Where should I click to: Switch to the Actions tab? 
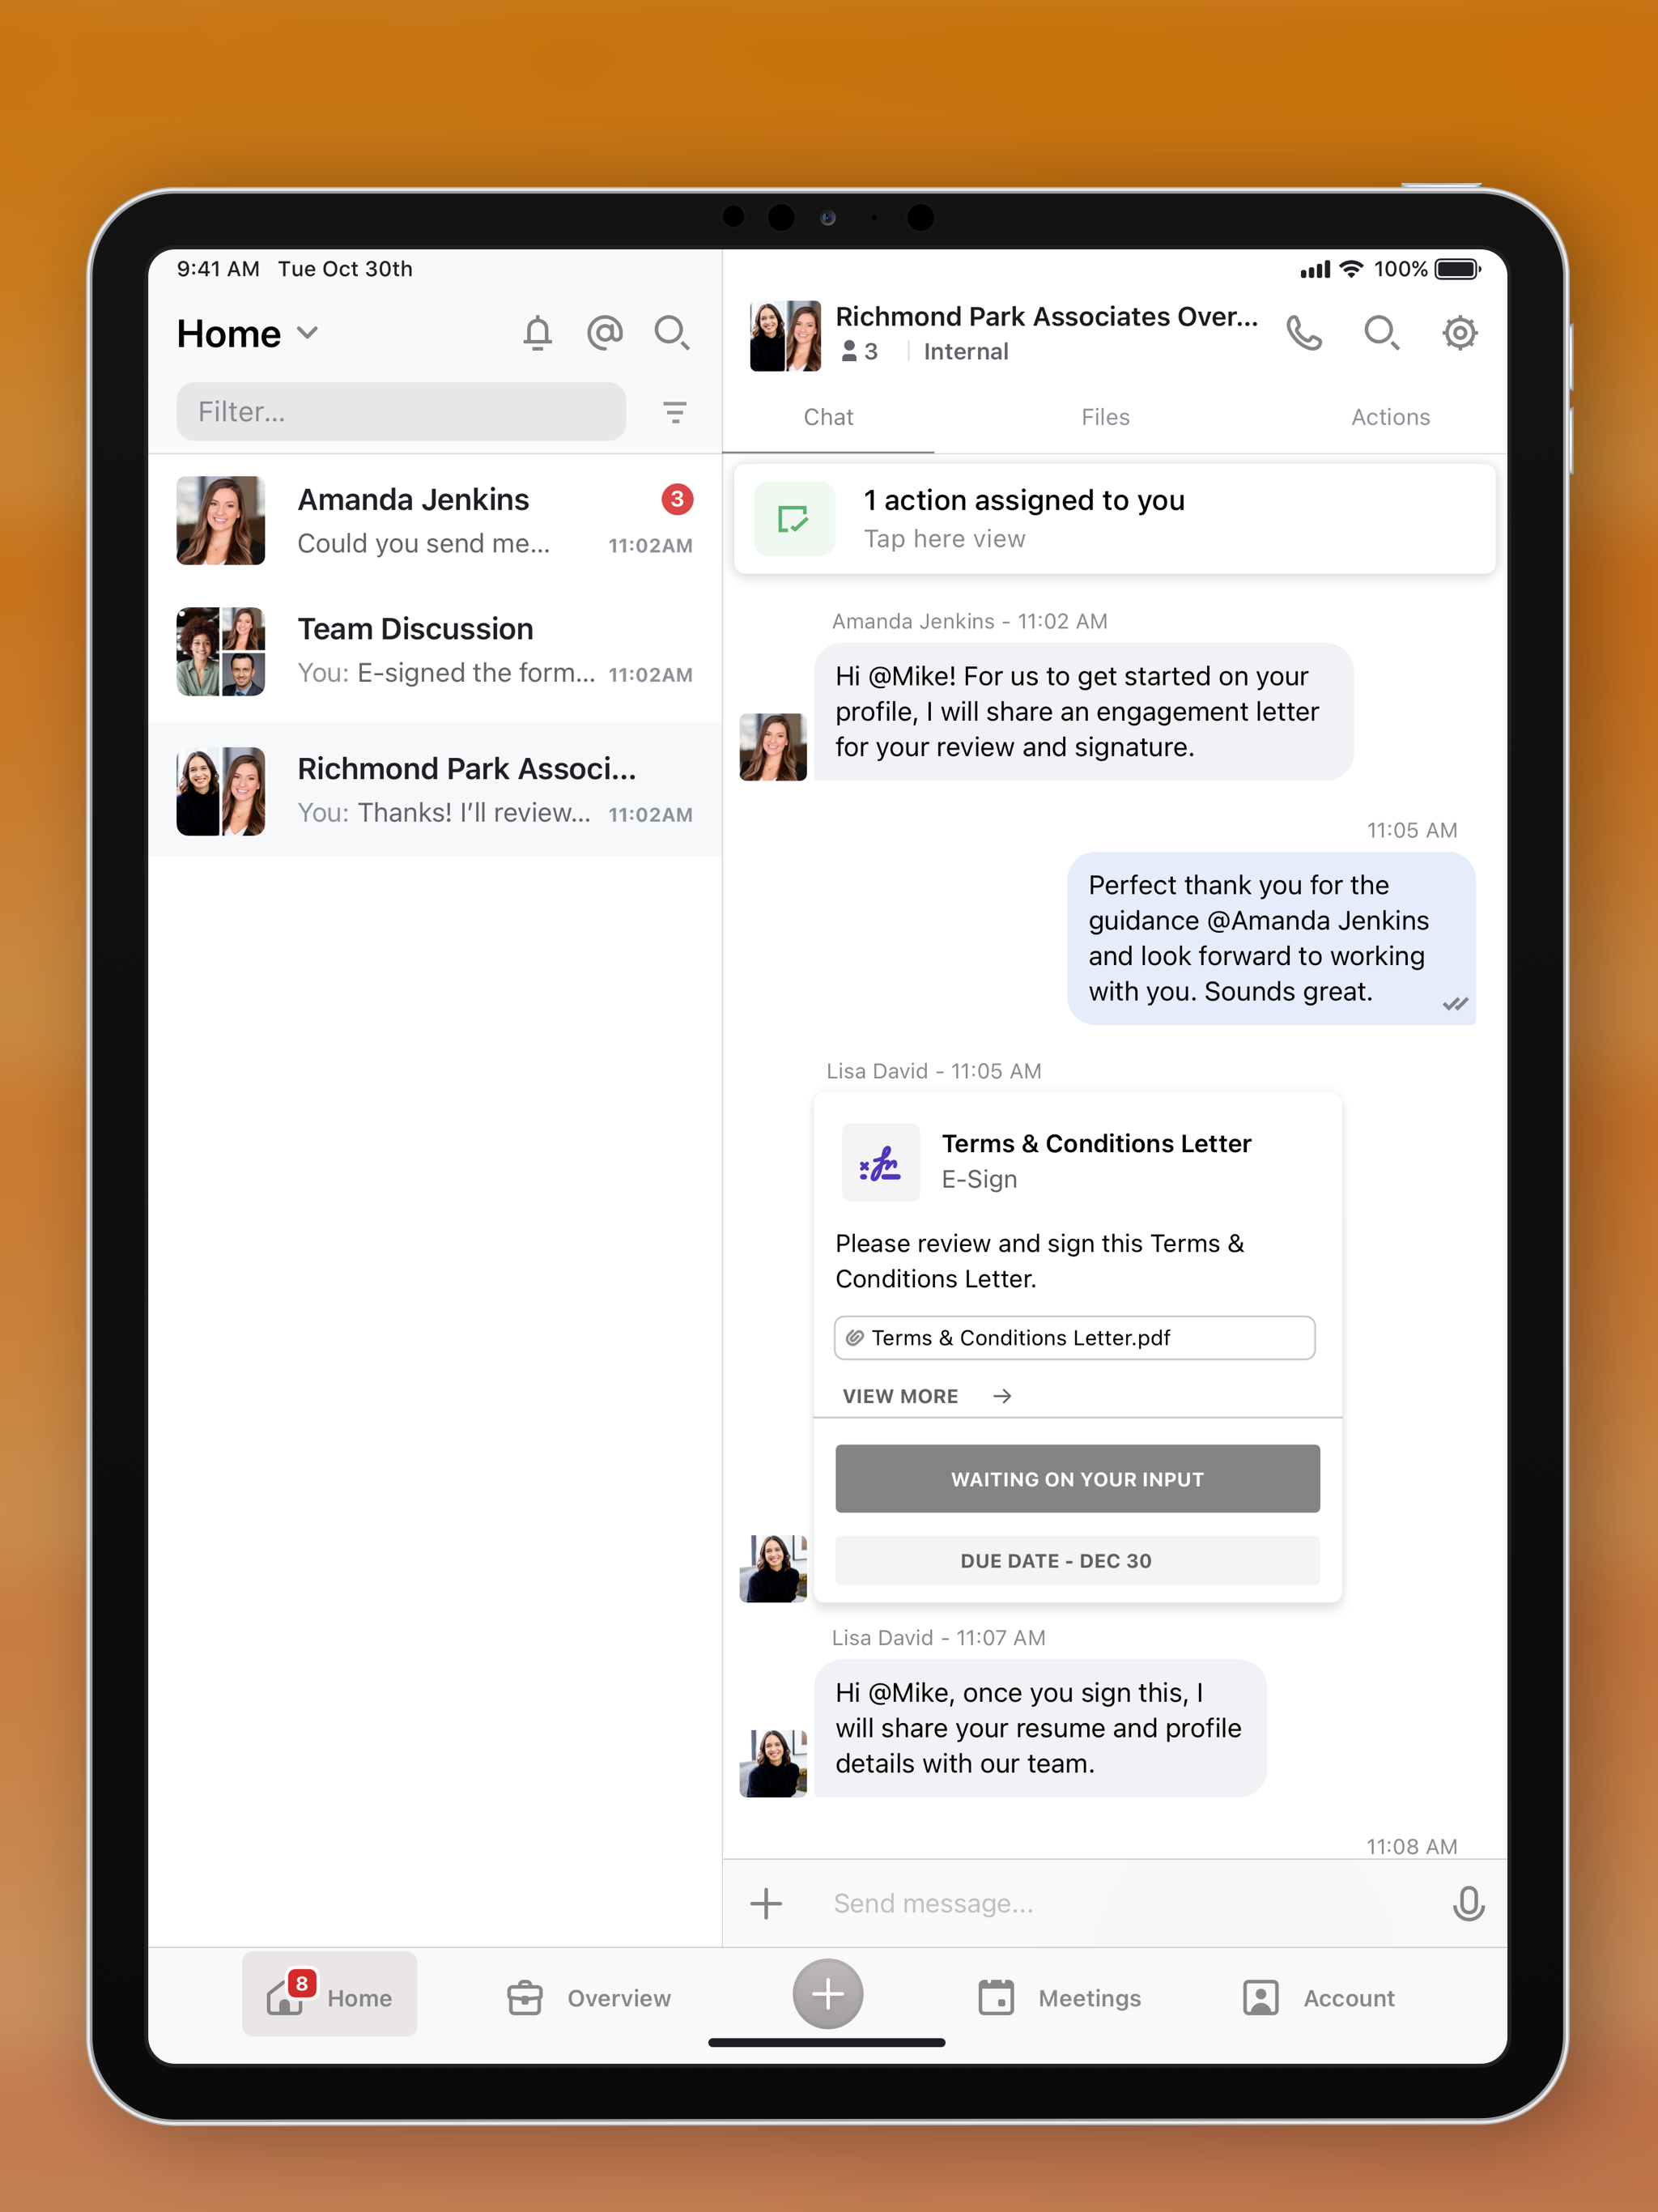pyautogui.click(x=1390, y=417)
